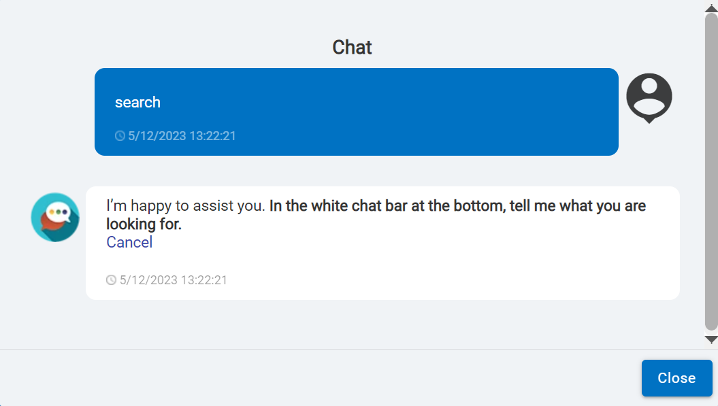Click the empty footer area left of Close

pos(306,378)
